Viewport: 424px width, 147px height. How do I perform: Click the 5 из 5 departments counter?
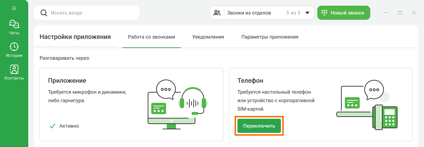[293, 13]
